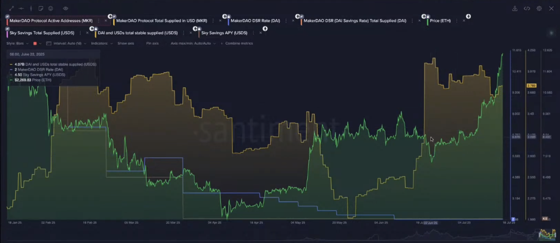The image size is (560, 243).
Task: Open the Axis max/min: Auto/Auto dropdown
Action: (193, 43)
